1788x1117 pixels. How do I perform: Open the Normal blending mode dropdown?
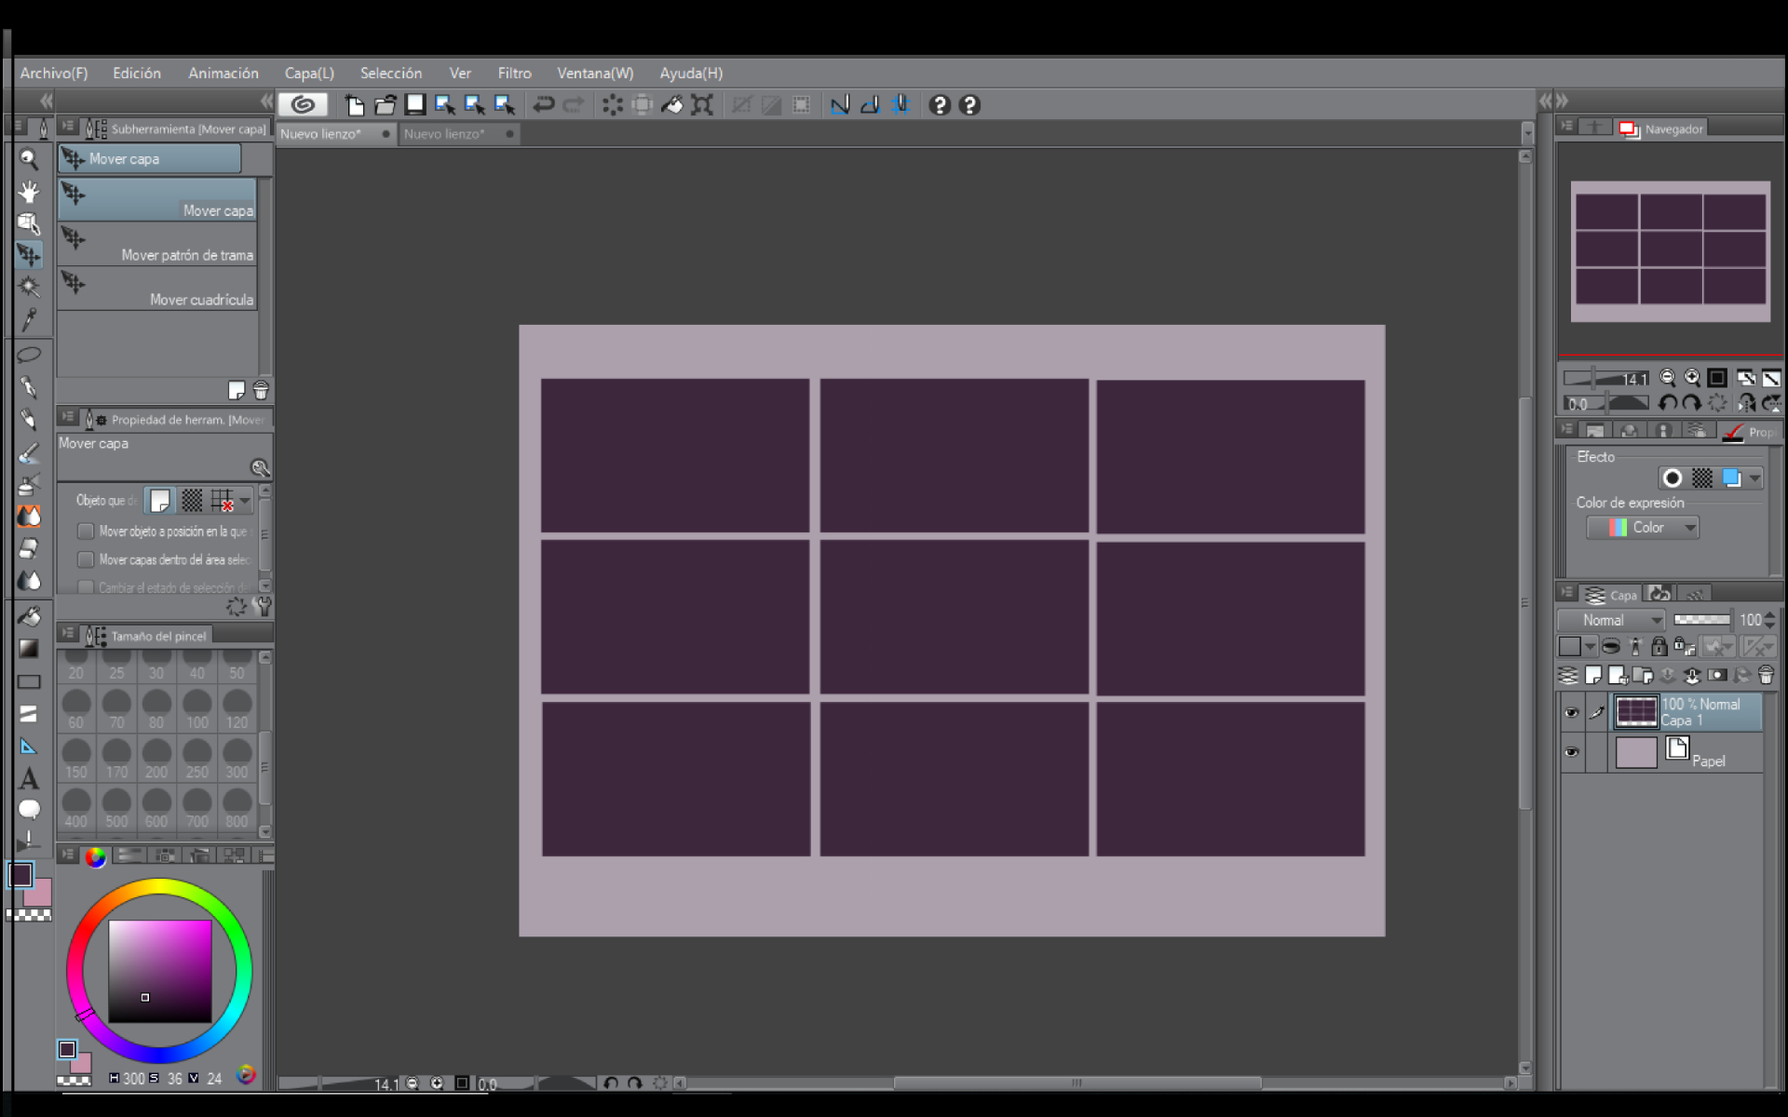1613,620
